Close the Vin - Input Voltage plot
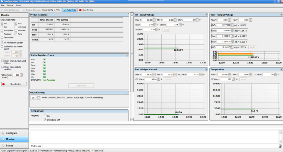This screenshot has width=283, height=152. pos(206,15)
